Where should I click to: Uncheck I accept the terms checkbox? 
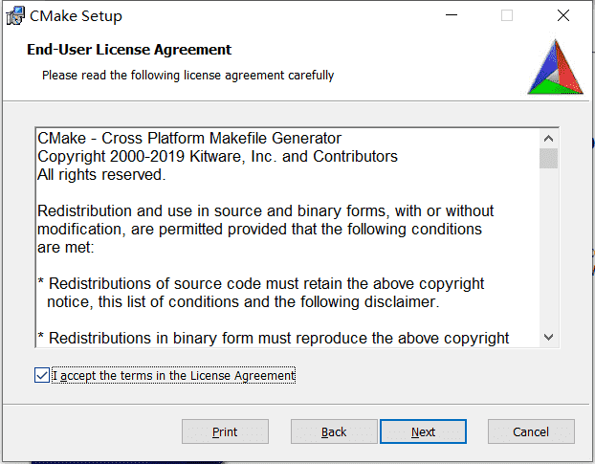tap(42, 375)
